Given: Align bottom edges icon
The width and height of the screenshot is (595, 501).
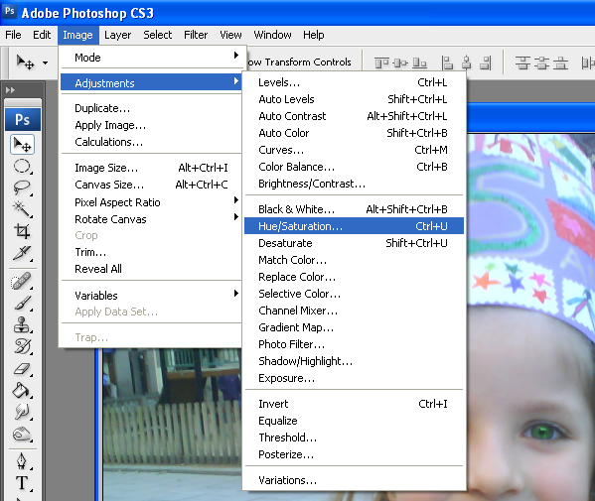Looking at the screenshot, I should (x=419, y=63).
